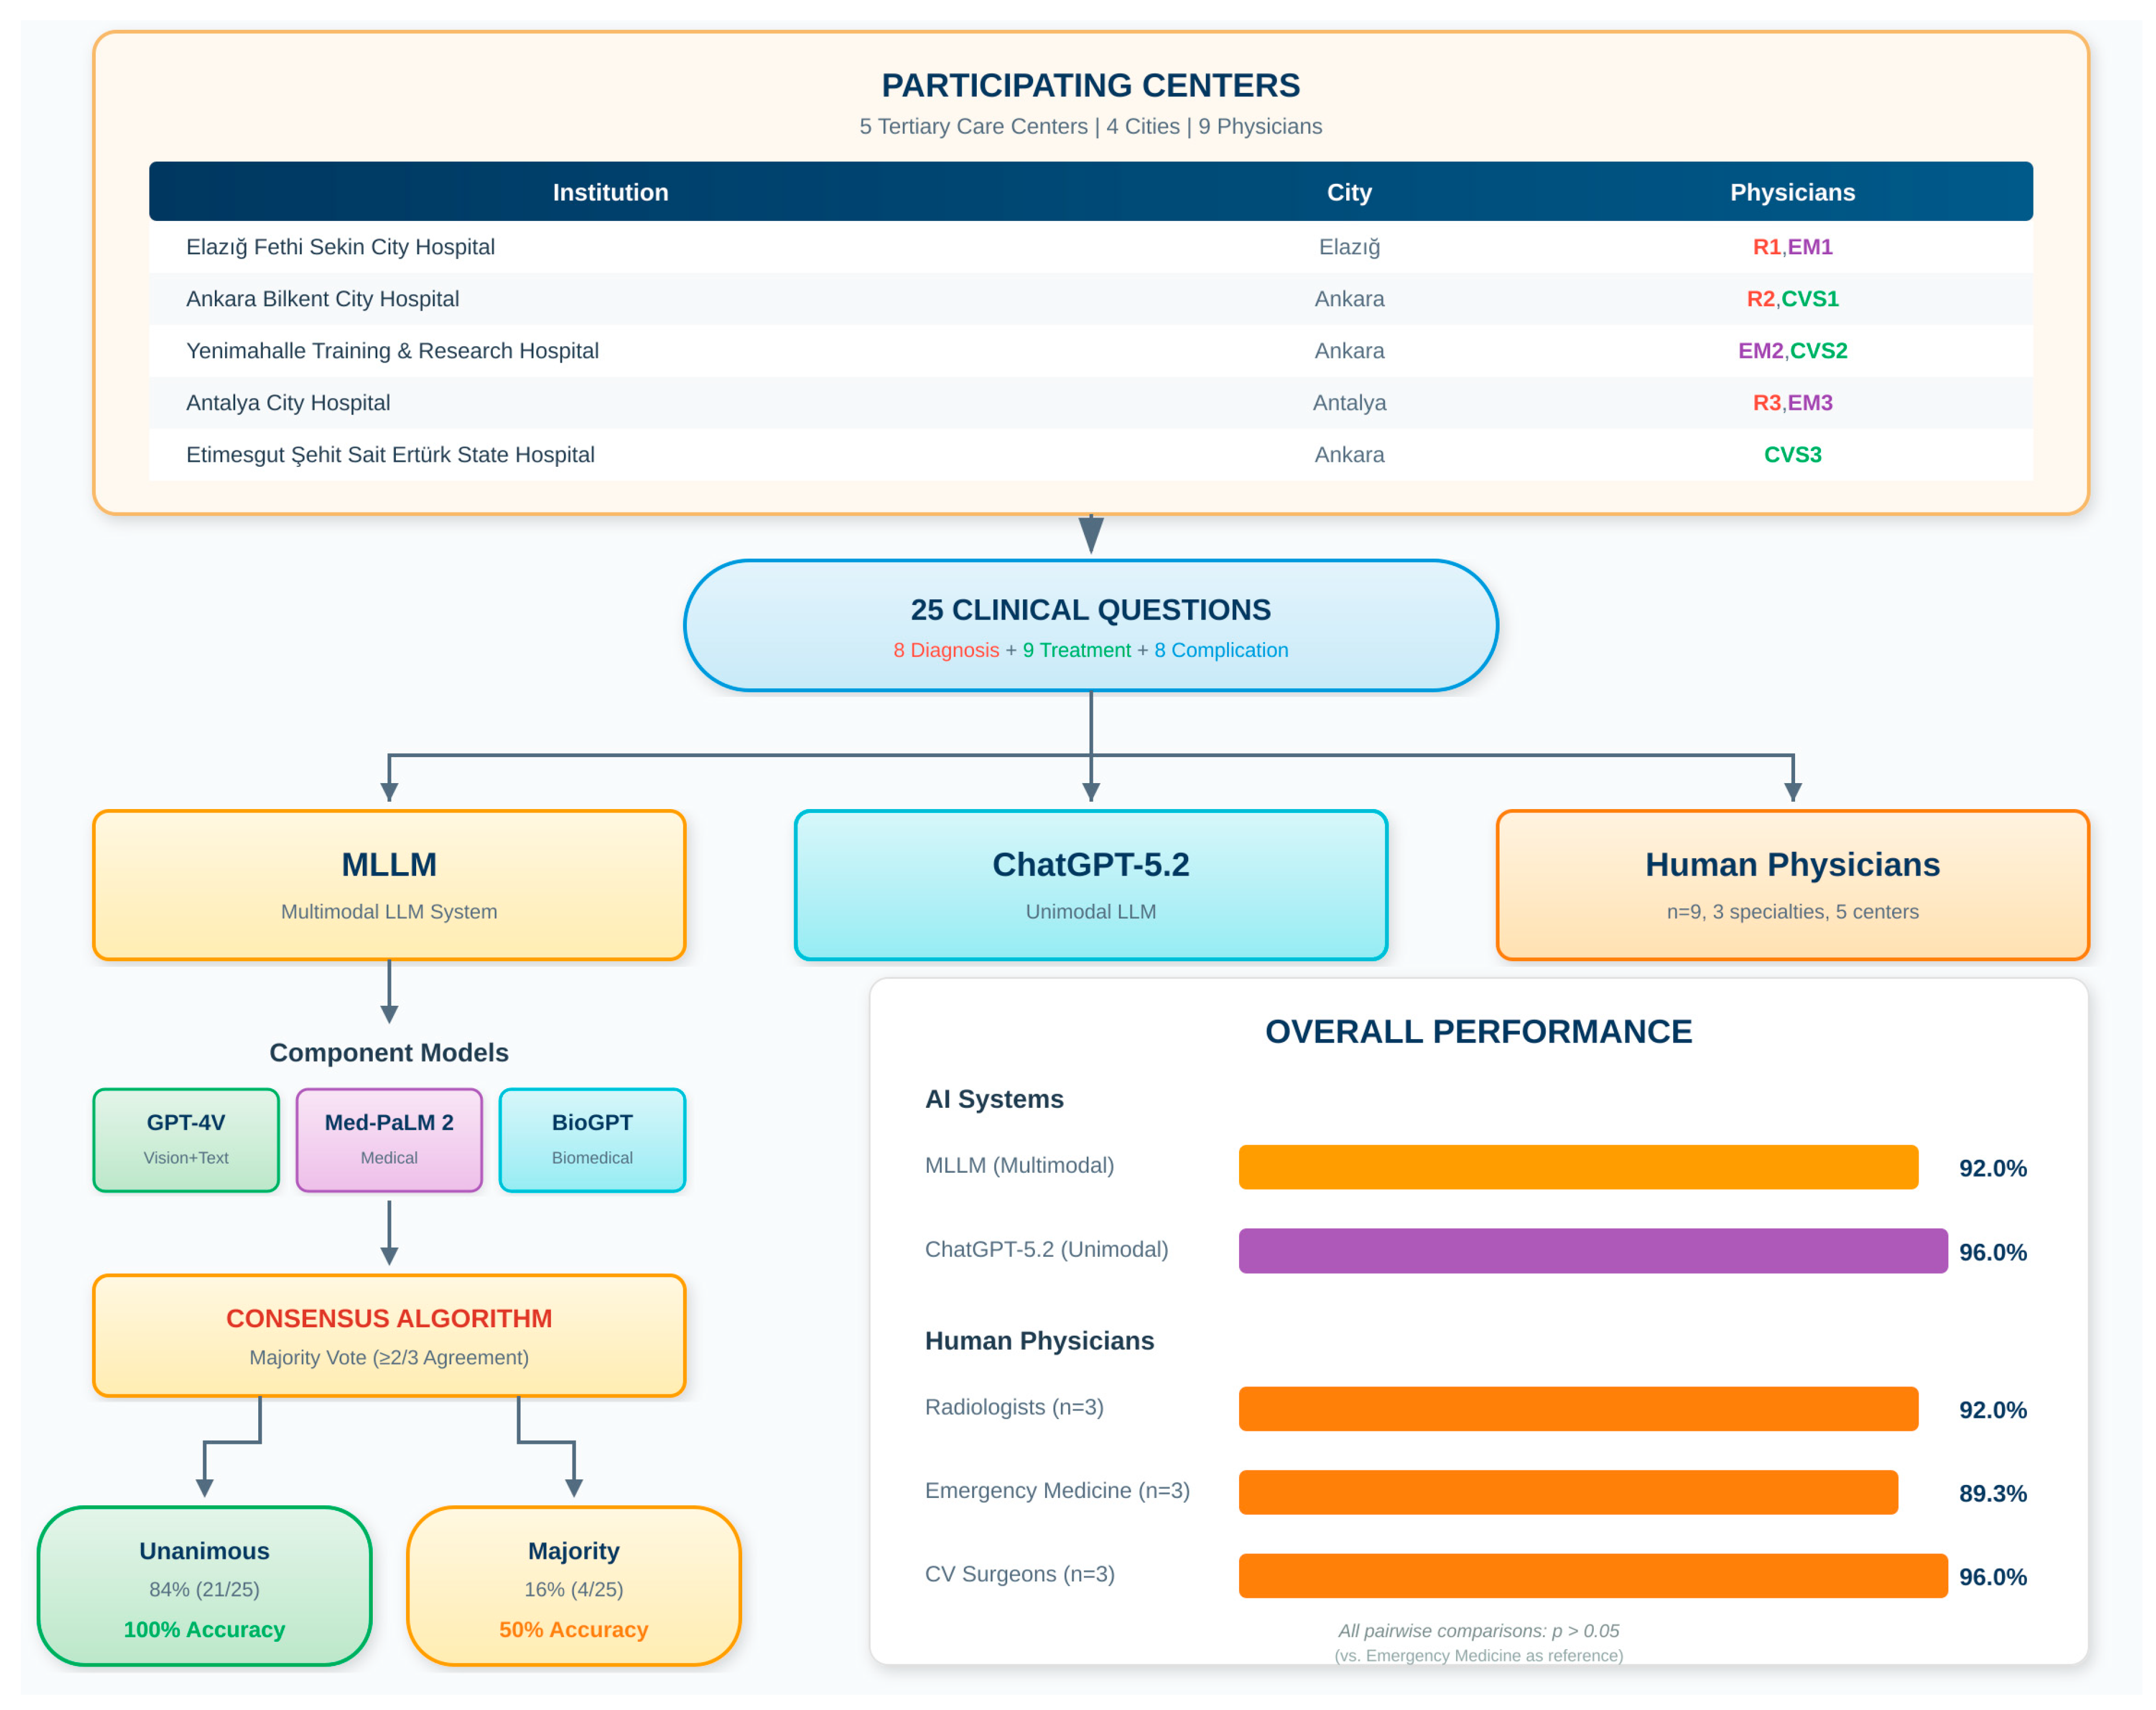Click the MLLM Multimodal yellow performance bar

click(x=1577, y=1166)
